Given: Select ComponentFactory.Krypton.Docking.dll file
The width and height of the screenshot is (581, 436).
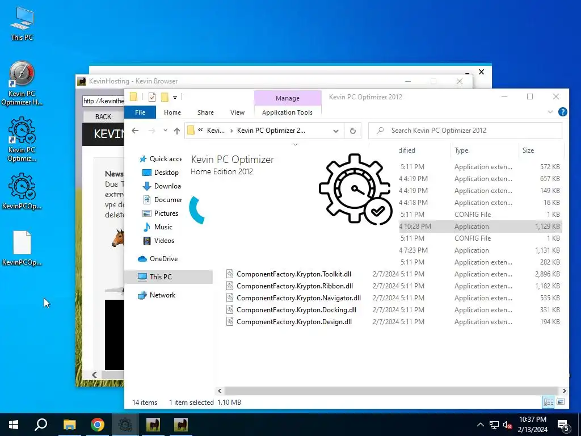Looking at the screenshot, I should click(x=296, y=309).
